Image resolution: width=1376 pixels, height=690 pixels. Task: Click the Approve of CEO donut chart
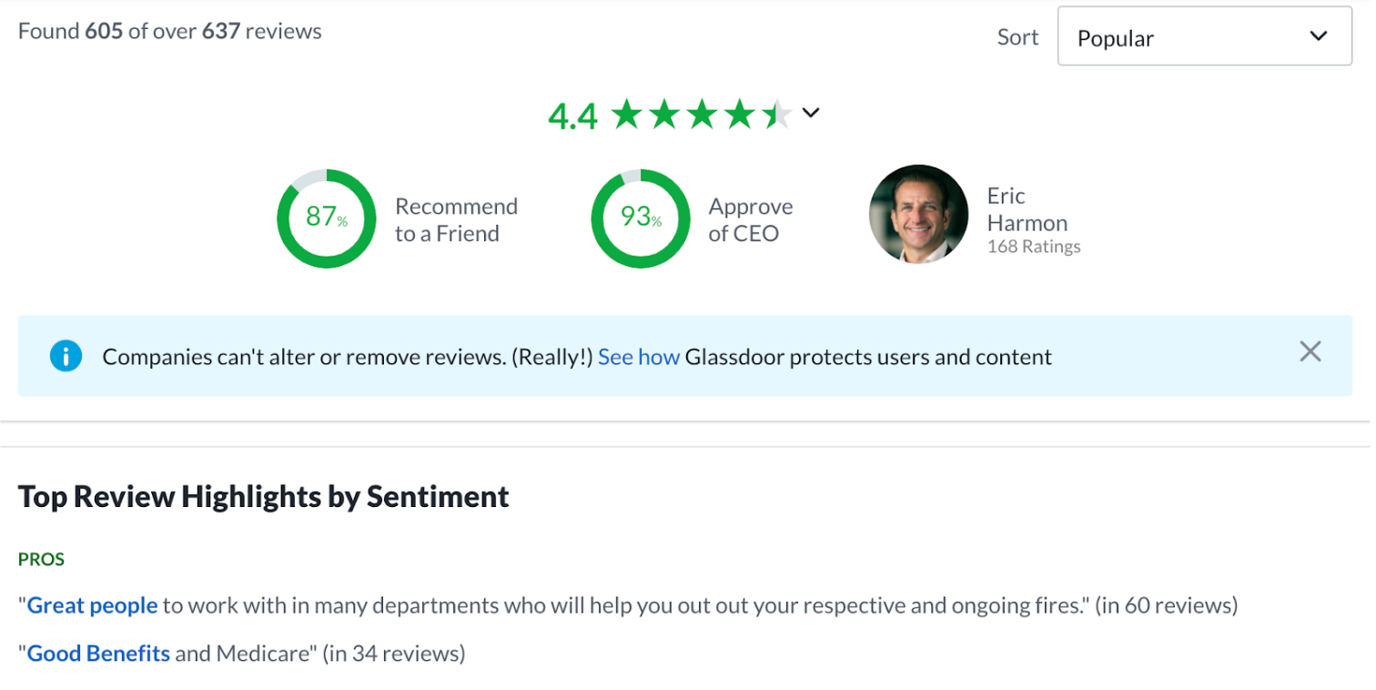point(640,218)
